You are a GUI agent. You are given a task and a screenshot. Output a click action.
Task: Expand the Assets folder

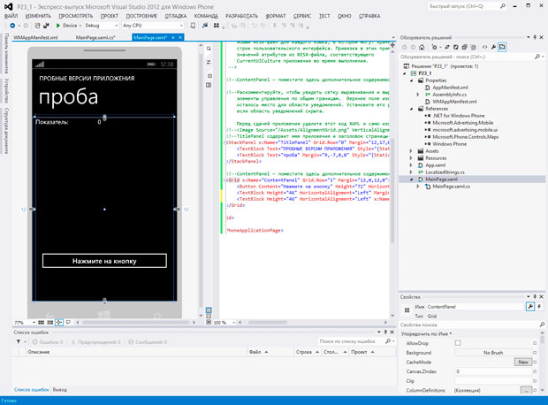point(411,151)
